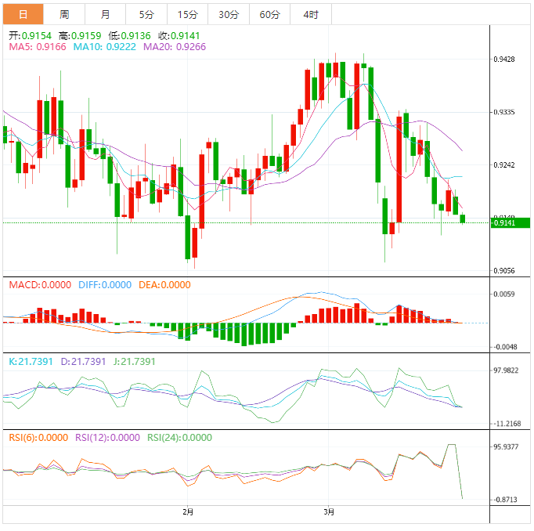Click the MA5: 0.9166 label
The image size is (534, 531).
coord(38,47)
